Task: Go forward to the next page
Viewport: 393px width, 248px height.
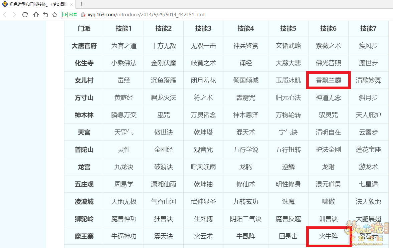Action: [14, 15]
